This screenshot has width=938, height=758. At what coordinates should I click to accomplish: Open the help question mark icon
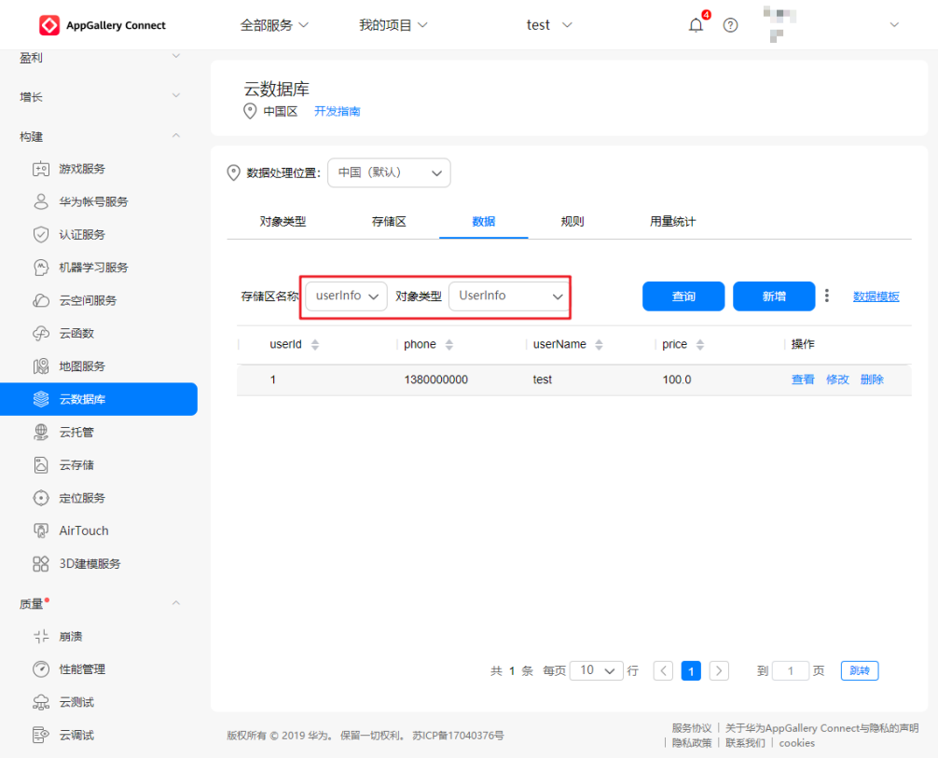(x=730, y=25)
